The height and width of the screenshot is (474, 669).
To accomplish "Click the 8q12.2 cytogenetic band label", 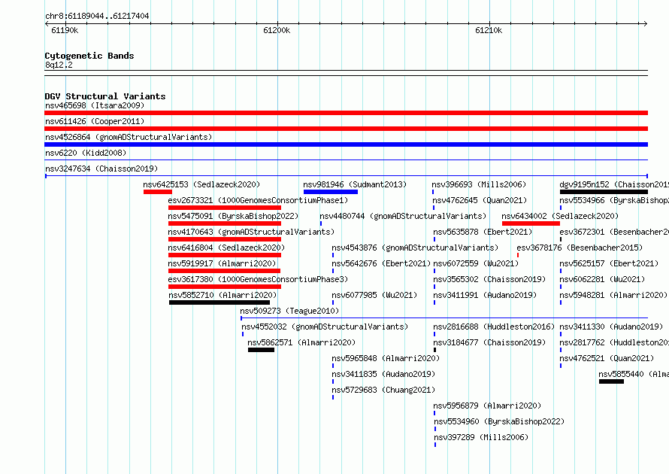I will [x=59, y=65].
